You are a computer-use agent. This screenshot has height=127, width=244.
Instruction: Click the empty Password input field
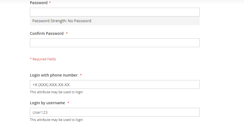[114, 12]
